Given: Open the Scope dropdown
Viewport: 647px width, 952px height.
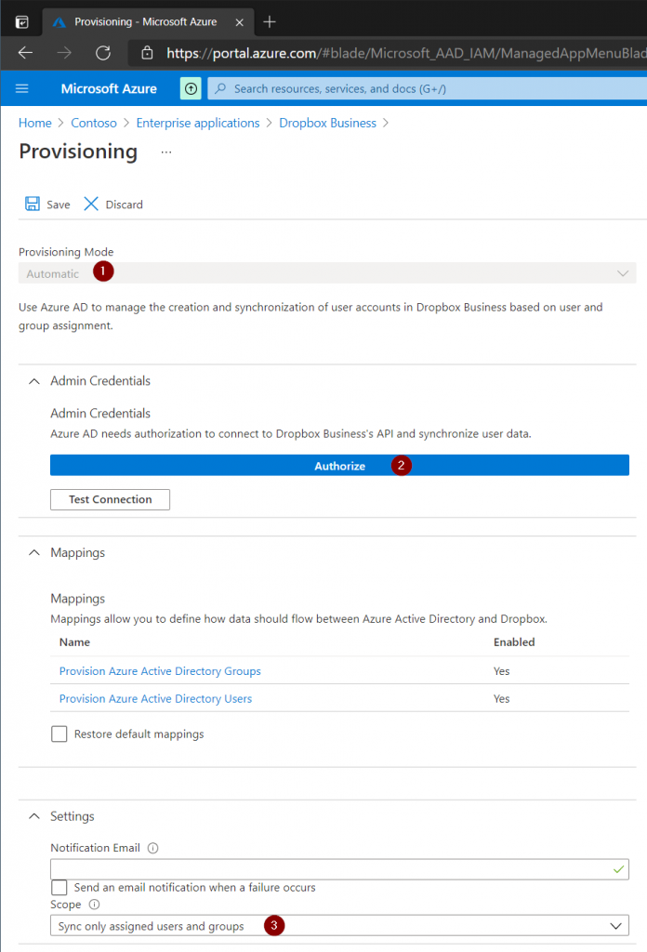Looking at the screenshot, I should pos(339,926).
